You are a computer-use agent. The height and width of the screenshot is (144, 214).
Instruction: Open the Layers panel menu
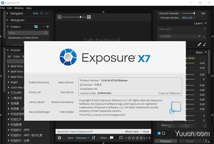click(x=206, y=23)
